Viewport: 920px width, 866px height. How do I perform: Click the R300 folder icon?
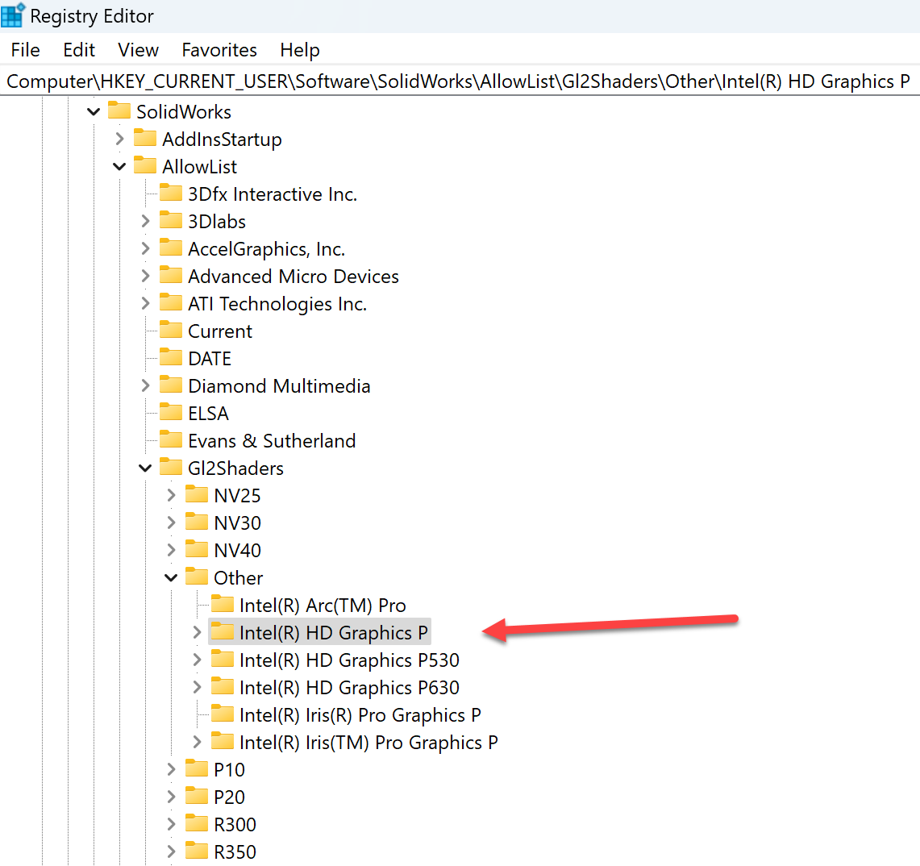(197, 824)
